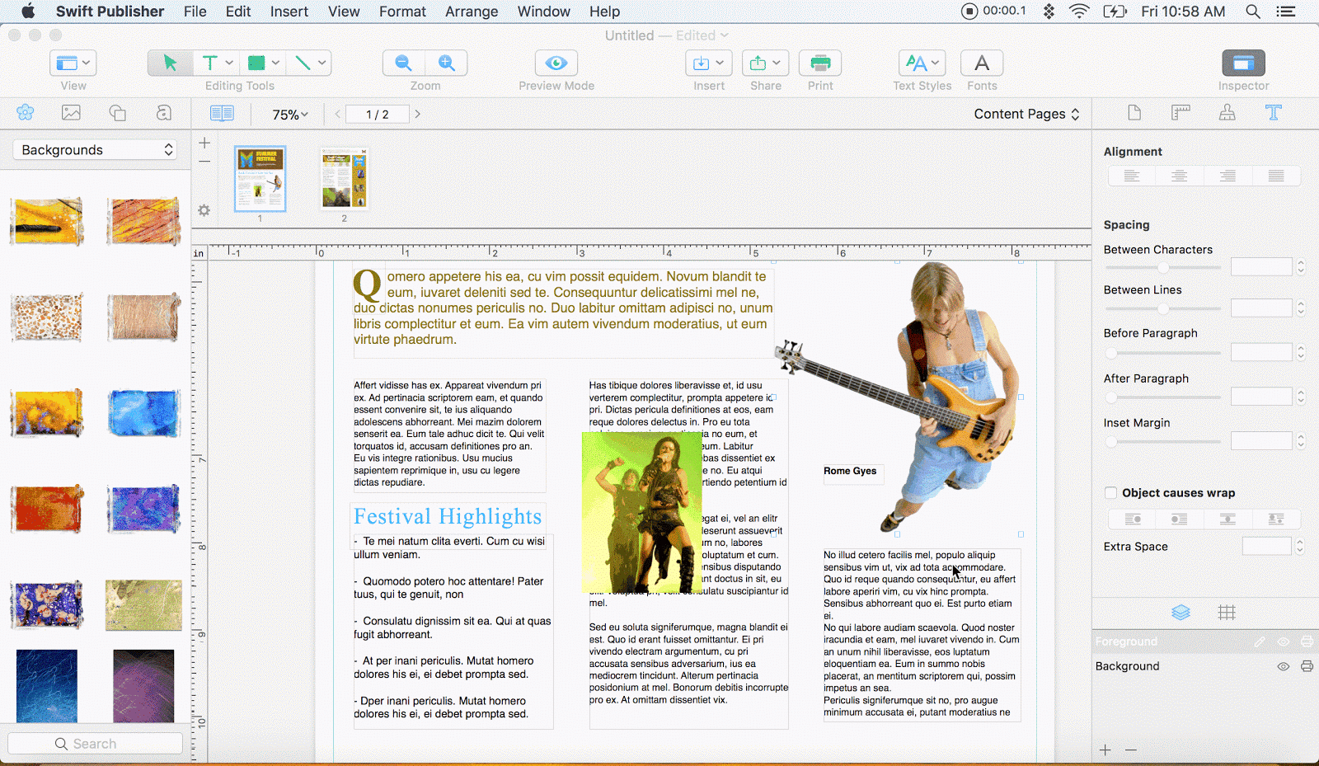Turn on Preview Mode eye button

click(x=556, y=63)
